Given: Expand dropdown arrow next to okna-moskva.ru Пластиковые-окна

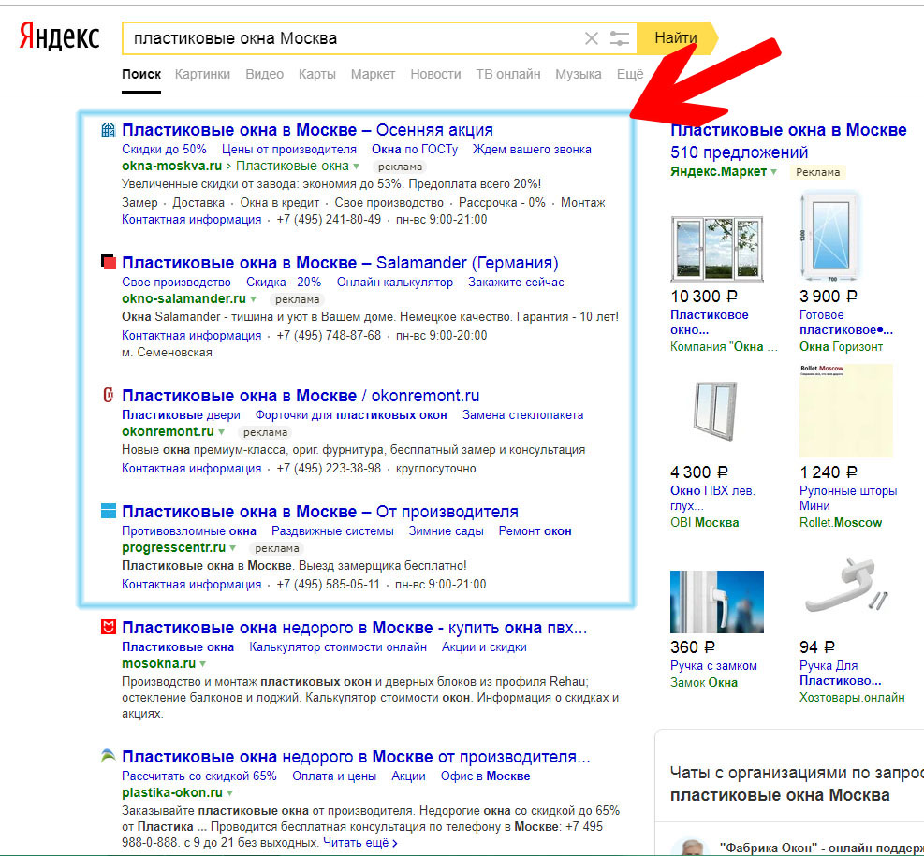Looking at the screenshot, I should [357, 167].
